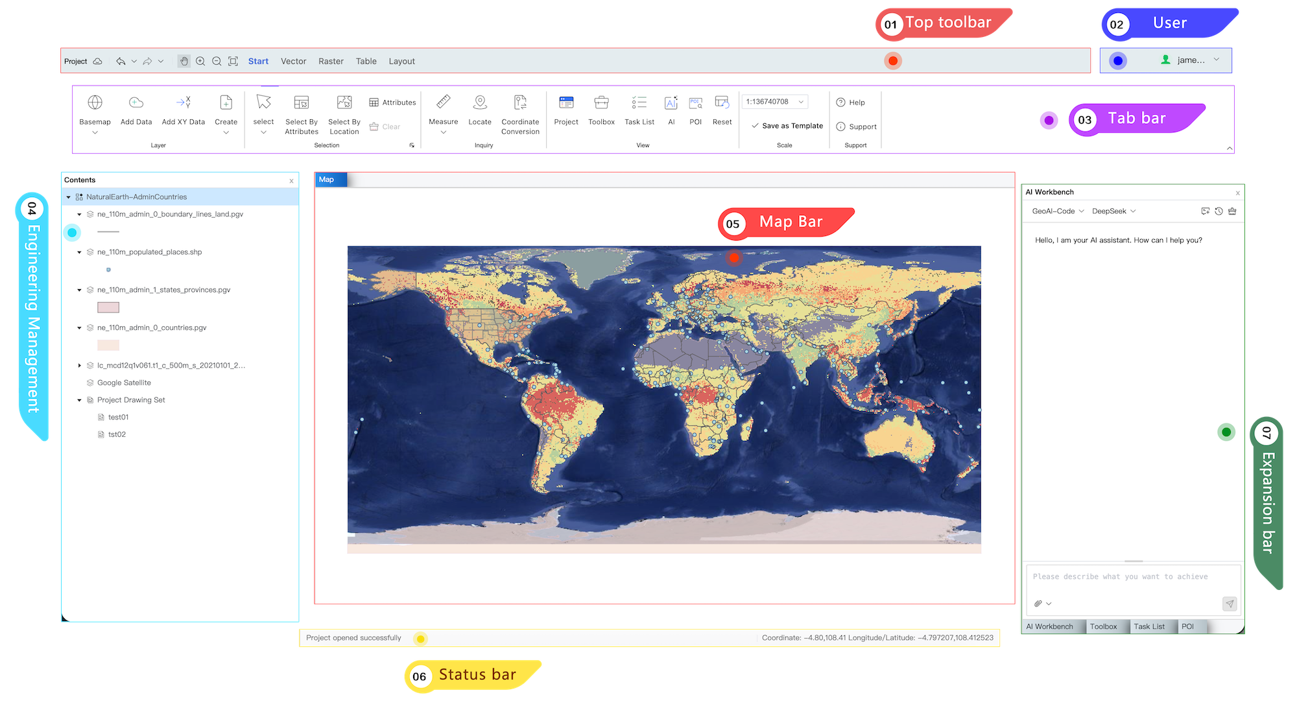Click the Project view icon in ribbon
1297x708 pixels.
pyautogui.click(x=566, y=102)
